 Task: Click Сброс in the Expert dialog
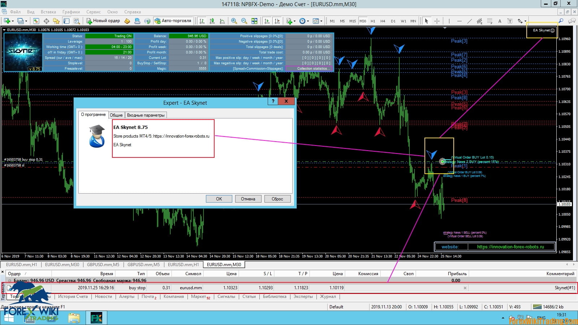click(277, 199)
